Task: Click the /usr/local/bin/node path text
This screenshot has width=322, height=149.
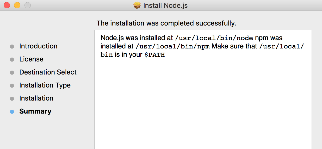Action: click(214, 38)
